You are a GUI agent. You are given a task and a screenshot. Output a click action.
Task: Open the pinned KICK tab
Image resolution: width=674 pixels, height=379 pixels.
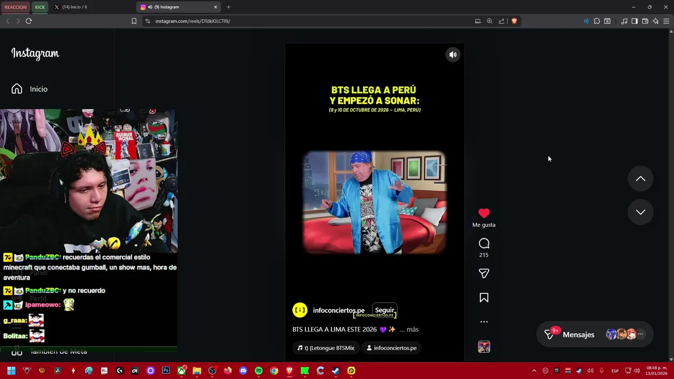click(x=40, y=7)
